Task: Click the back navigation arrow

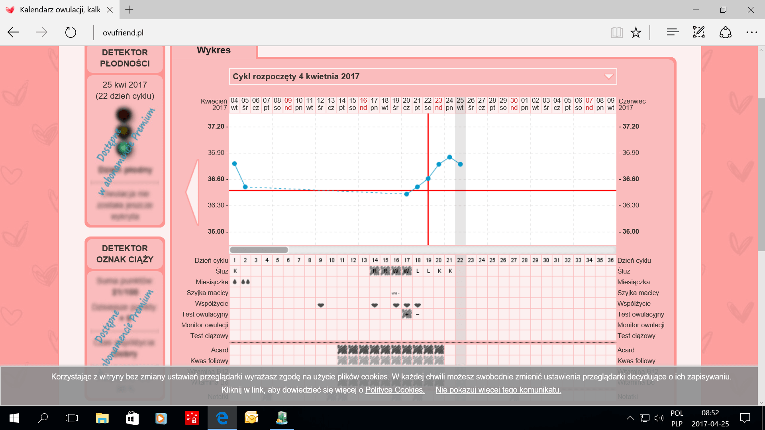Action: tap(14, 32)
